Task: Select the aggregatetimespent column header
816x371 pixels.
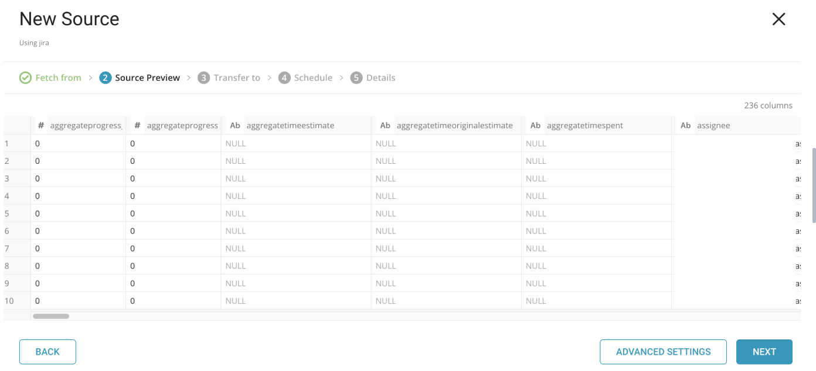Action: tap(584, 125)
